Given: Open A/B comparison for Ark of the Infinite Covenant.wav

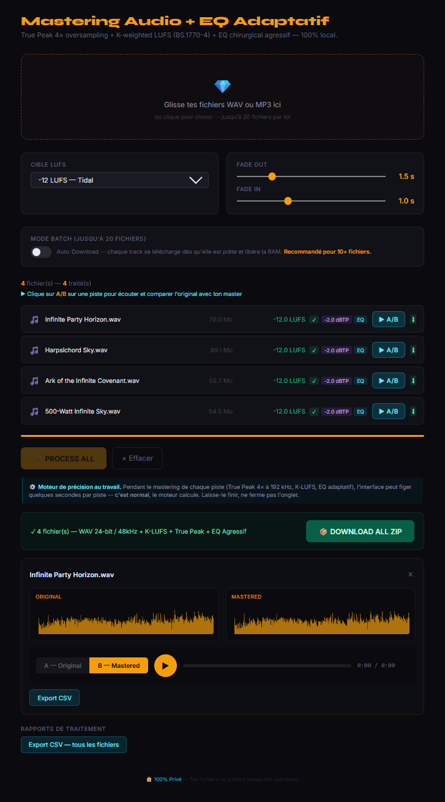Looking at the screenshot, I should (389, 380).
